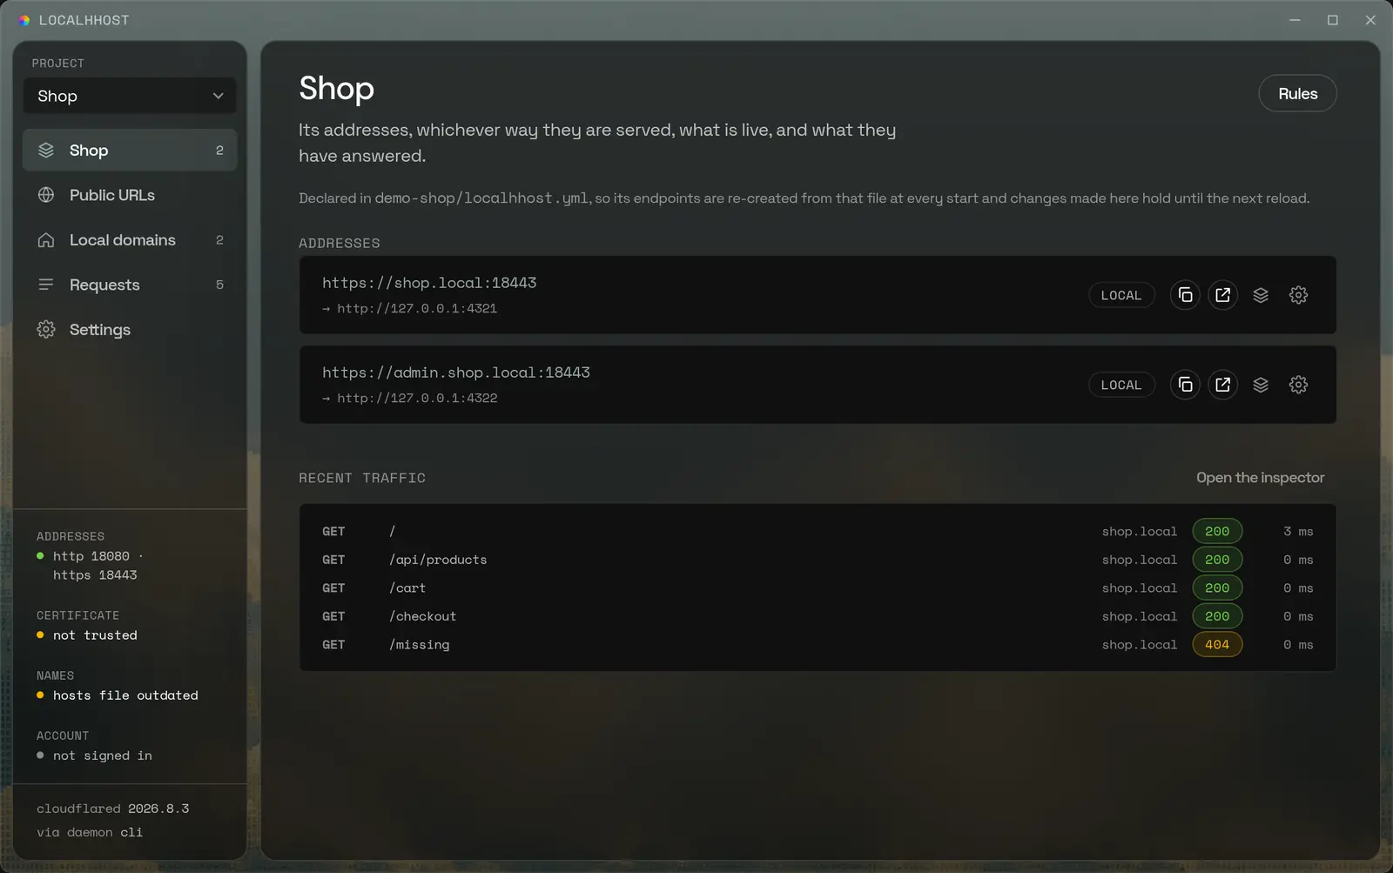The height and width of the screenshot is (873, 1393).
Task: Click target http://127.0.0.1:4322
Action: coord(417,398)
